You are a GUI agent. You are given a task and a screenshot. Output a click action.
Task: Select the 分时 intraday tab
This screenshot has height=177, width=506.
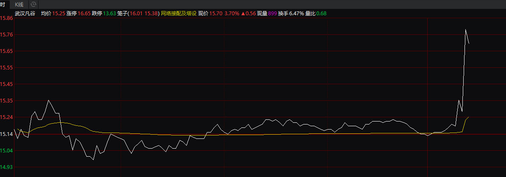tap(3, 5)
